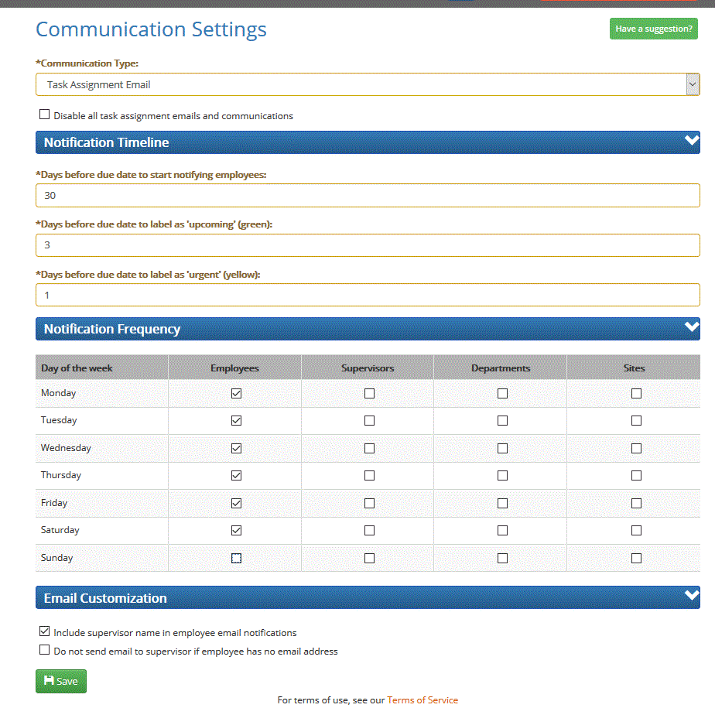Enable Wednesday notifications for Departments

[502, 448]
